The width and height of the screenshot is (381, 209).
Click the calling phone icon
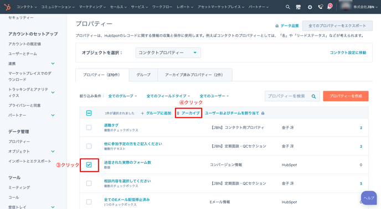(x=321, y=7)
